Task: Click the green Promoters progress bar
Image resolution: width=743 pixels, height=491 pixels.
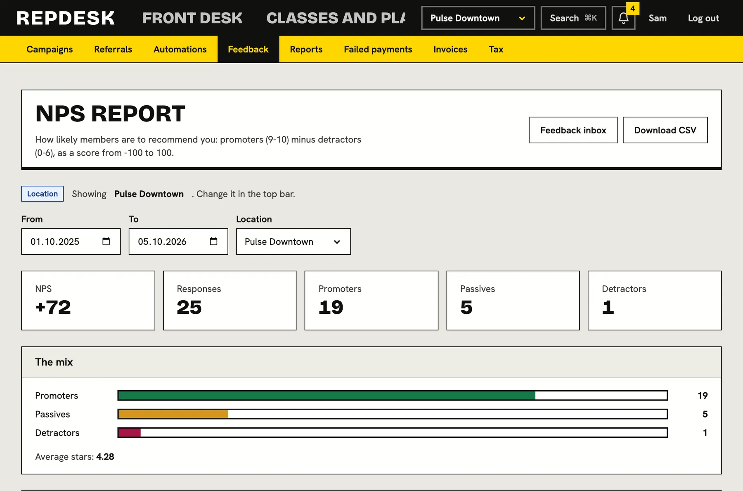Action: (392, 396)
